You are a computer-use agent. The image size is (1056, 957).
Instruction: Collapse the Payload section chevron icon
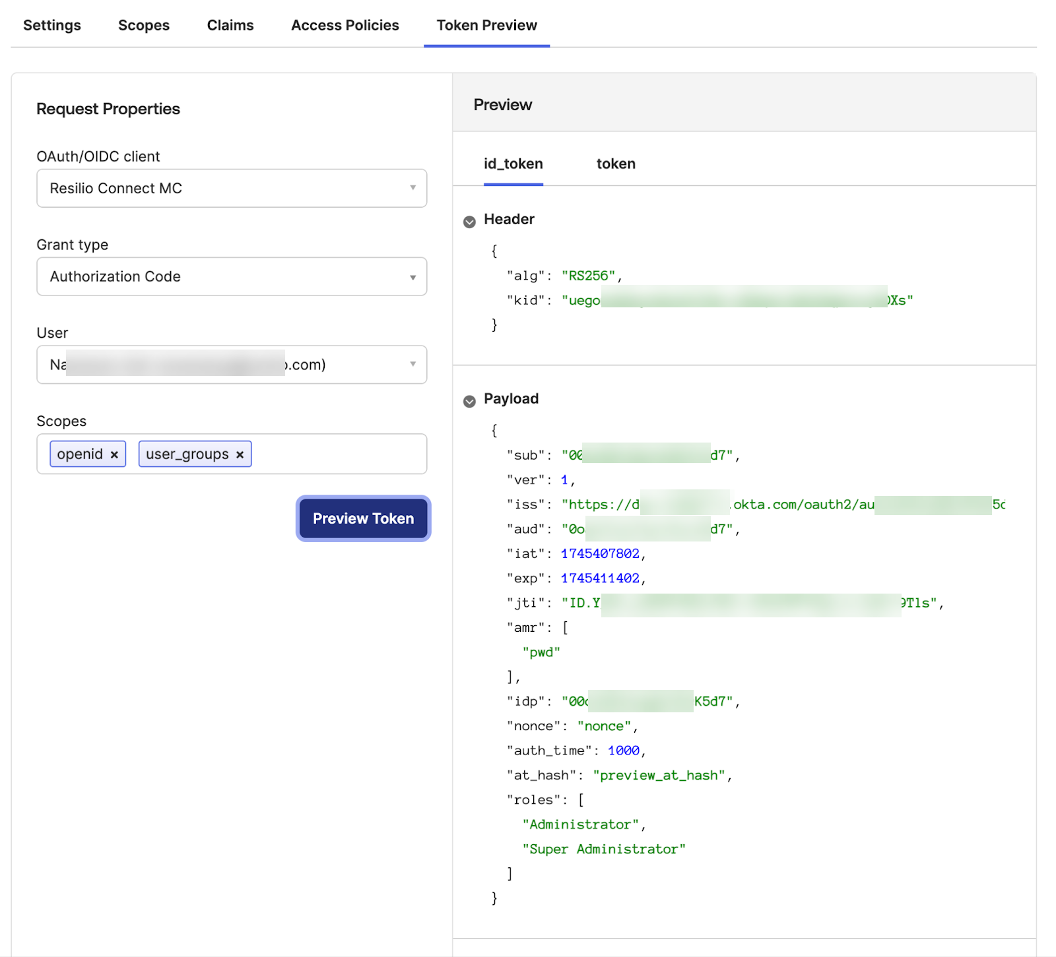(x=469, y=401)
